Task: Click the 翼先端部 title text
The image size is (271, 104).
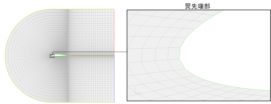Action: click(197, 6)
